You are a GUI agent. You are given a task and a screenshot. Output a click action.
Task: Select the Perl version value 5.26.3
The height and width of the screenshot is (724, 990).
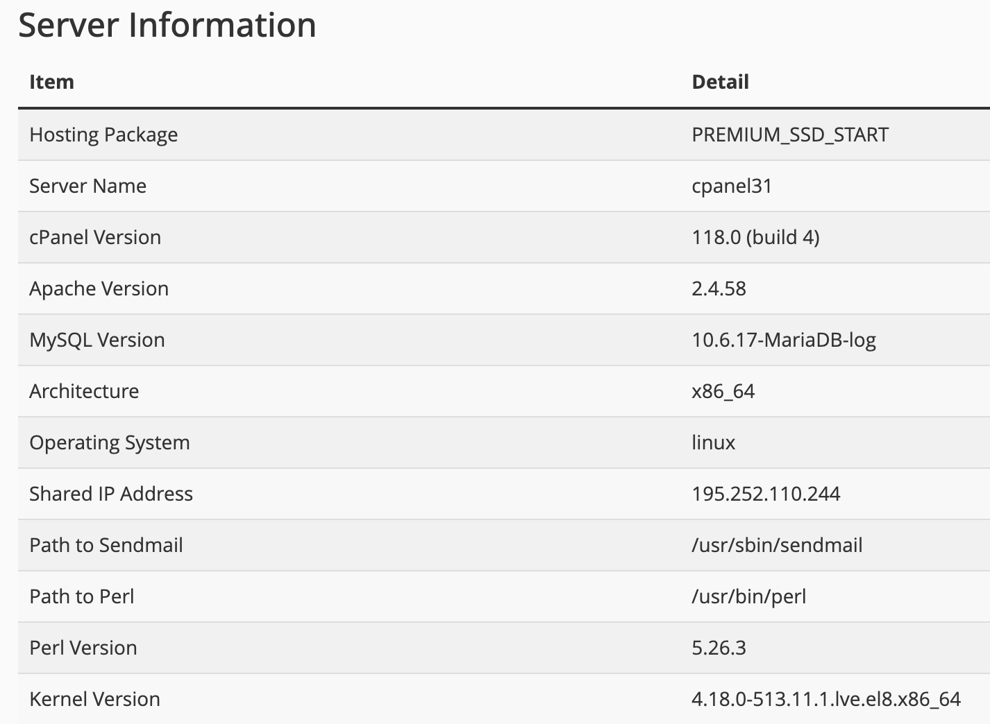(x=719, y=648)
